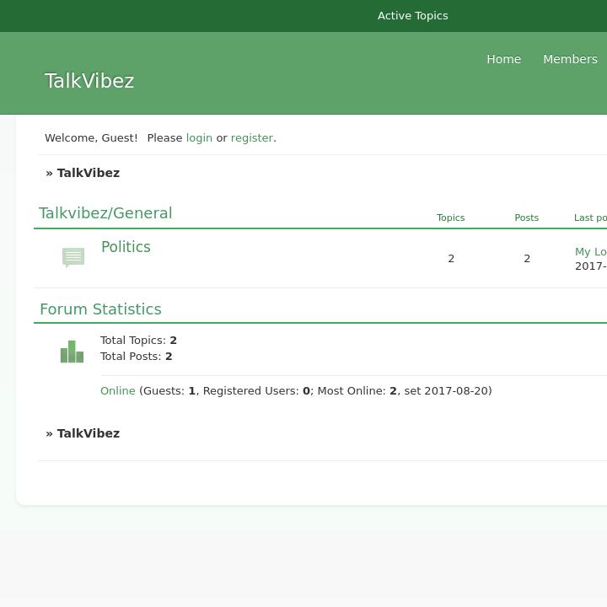Image resolution: width=607 pixels, height=607 pixels.
Task: Open the Members list
Action: 570,59
